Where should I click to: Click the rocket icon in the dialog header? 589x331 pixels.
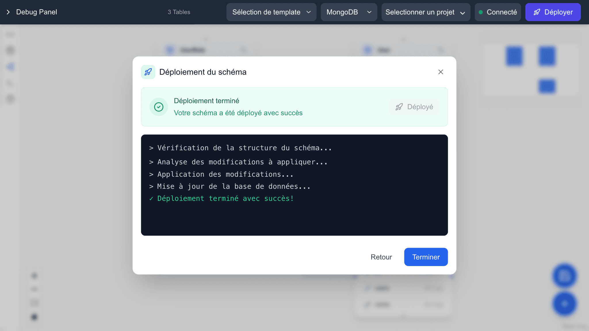click(148, 72)
